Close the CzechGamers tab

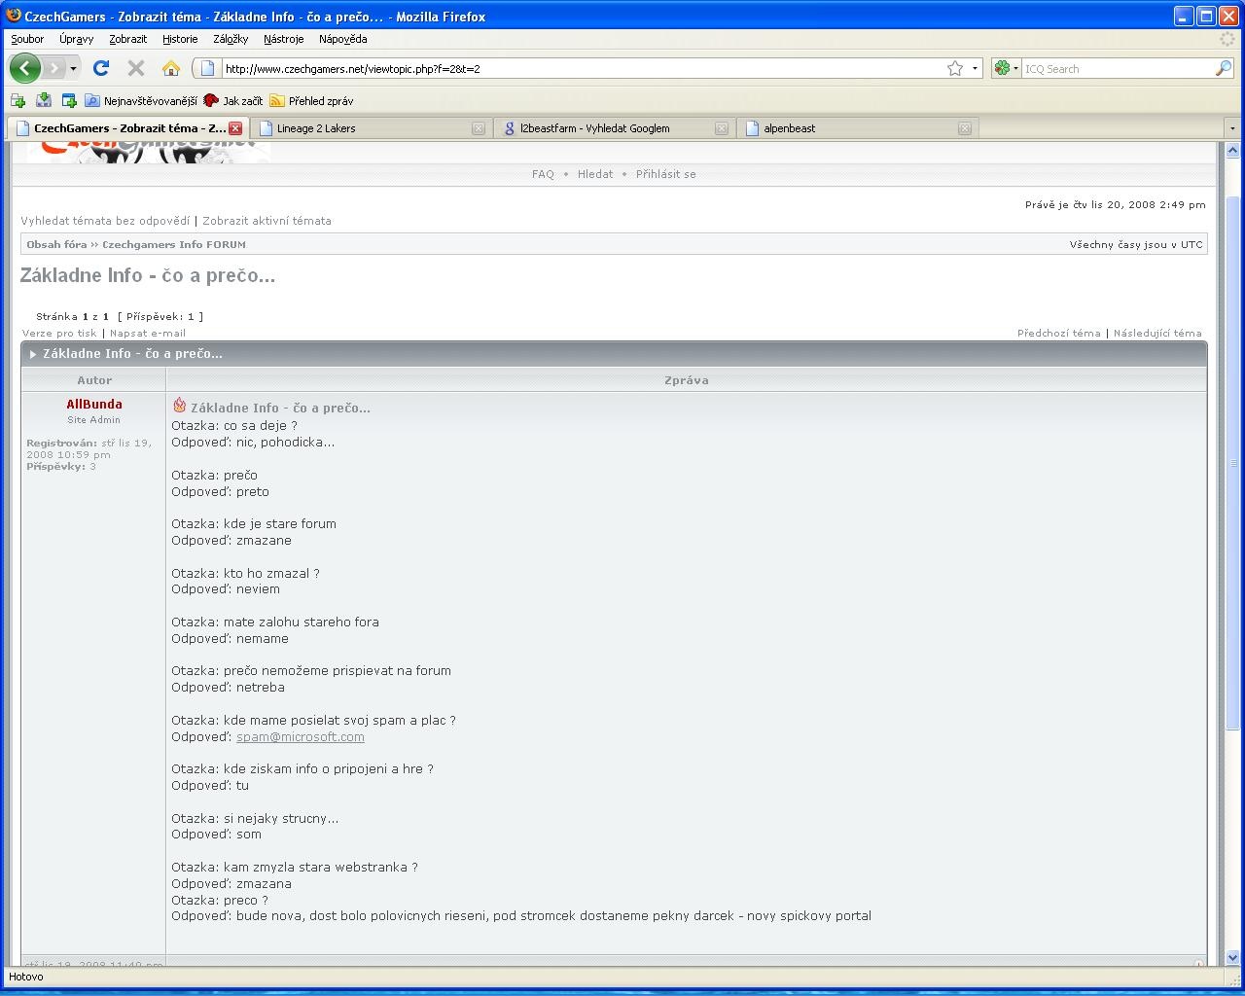[235, 128]
